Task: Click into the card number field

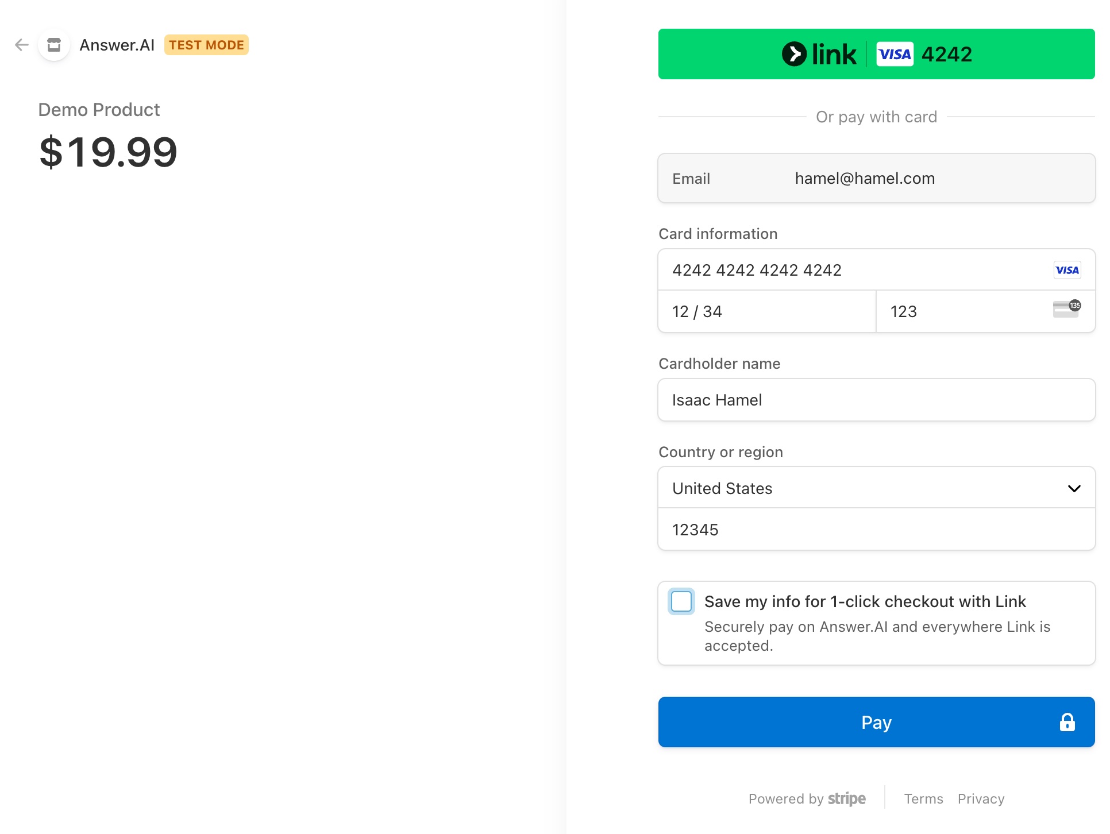Action: 850,270
